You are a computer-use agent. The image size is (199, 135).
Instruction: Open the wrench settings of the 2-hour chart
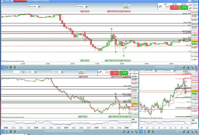(x=184, y=132)
